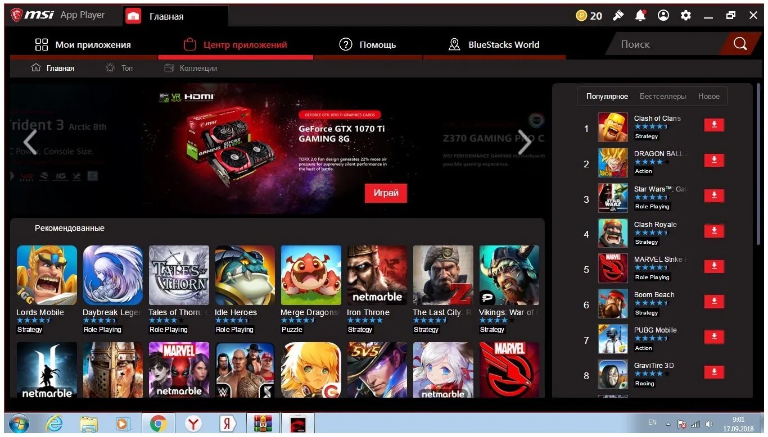The height and width of the screenshot is (437, 768).
Task: Open the Коллекции sub-navigation item
Action: tap(191, 68)
